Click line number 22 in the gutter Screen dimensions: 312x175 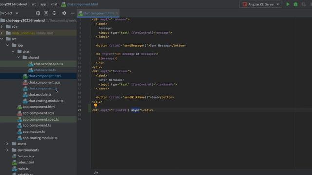pos(79,110)
